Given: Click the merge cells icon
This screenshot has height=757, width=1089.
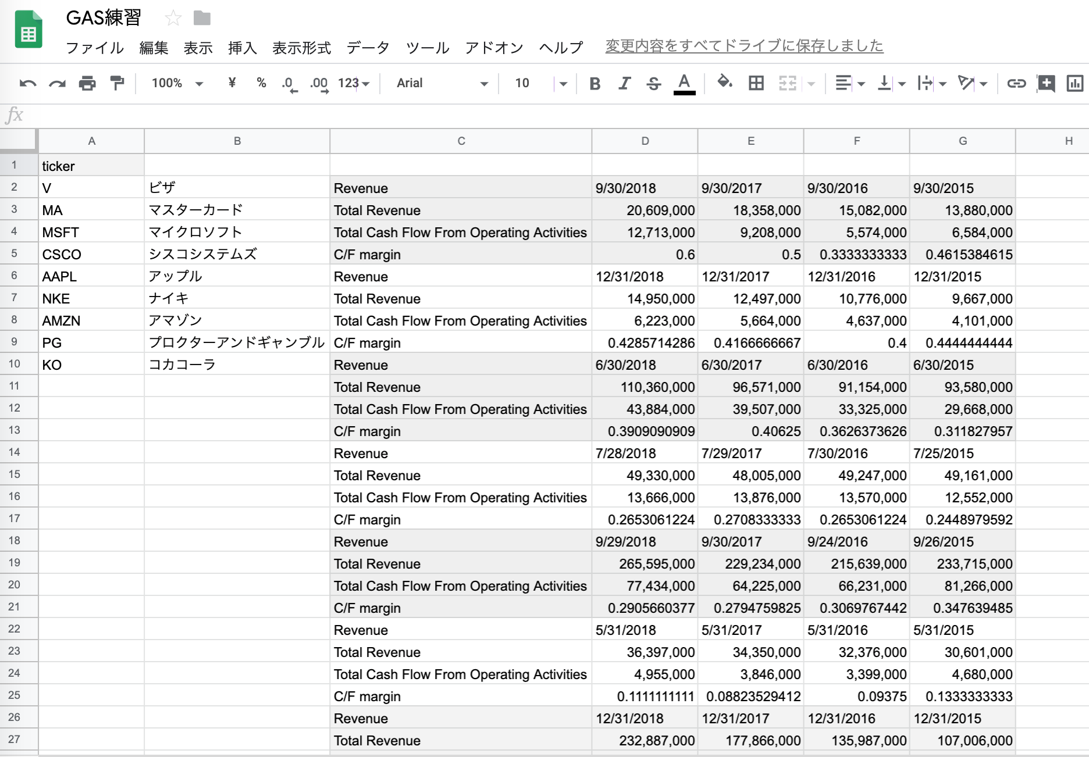Looking at the screenshot, I should pyautogui.click(x=787, y=83).
